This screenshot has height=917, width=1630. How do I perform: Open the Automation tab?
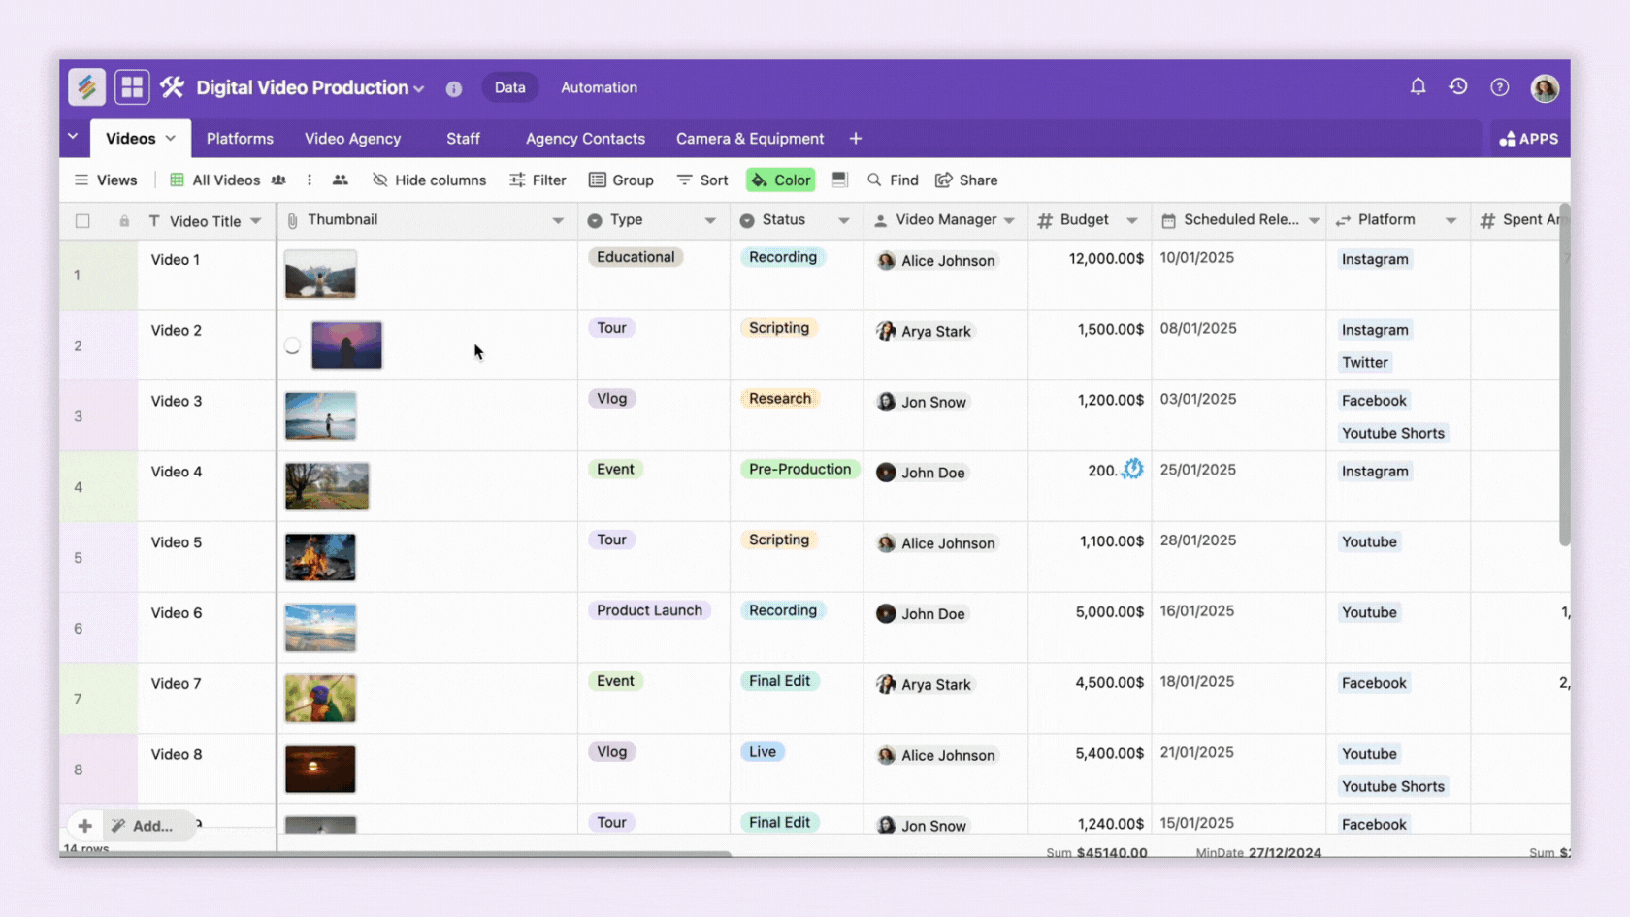(x=599, y=87)
